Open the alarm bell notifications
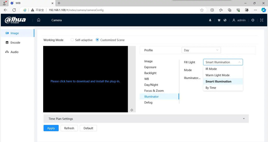 click(210, 20)
